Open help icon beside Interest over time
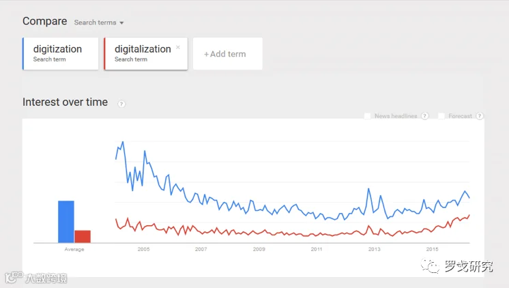This screenshot has height=288, width=509. (121, 104)
